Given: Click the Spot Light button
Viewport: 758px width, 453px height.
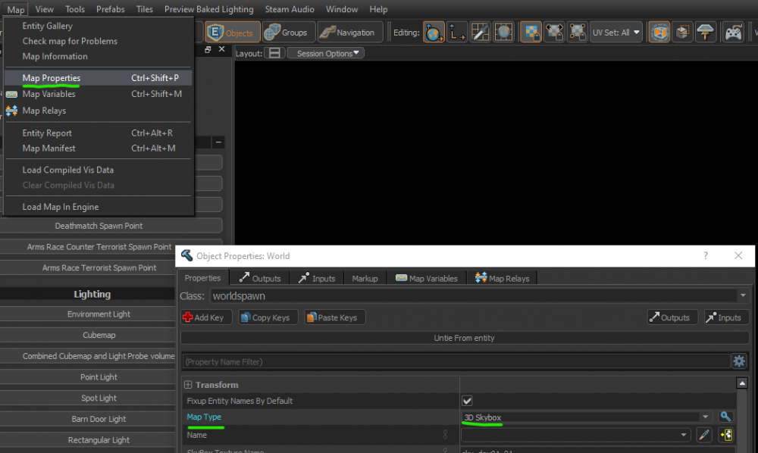Looking at the screenshot, I should (99, 398).
